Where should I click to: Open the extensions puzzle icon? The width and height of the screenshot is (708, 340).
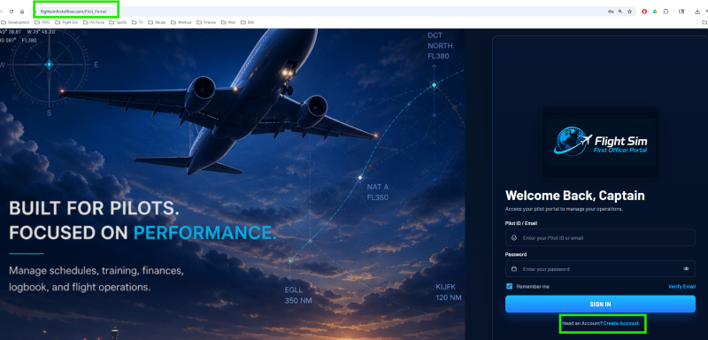pyautogui.click(x=666, y=12)
